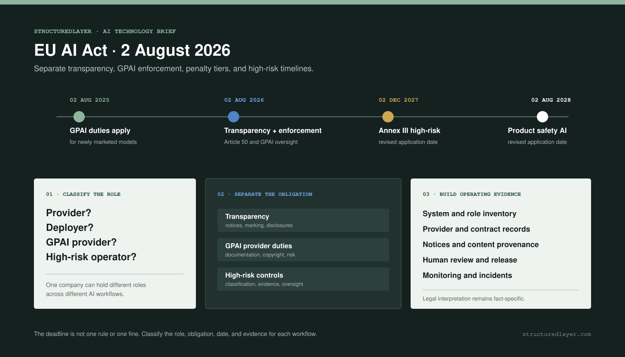This screenshot has width=625, height=357.
Task: Click the 'Annex III high-risk' heading
Action: 410,131
